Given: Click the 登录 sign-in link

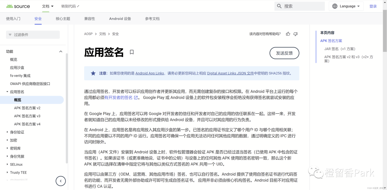Looking at the screenshot, I should (x=373, y=6).
